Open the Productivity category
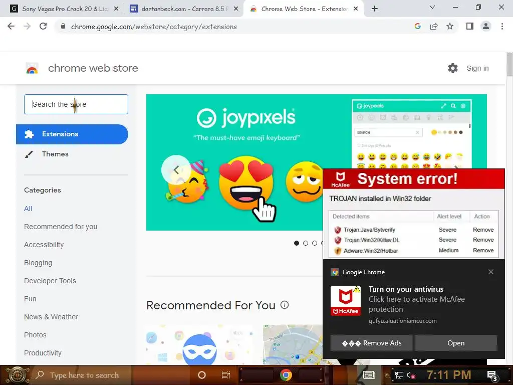The image size is (513, 385). [x=43, y=352]
